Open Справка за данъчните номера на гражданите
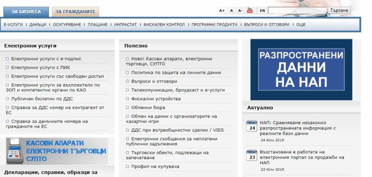This screenshot has height=177, width=372. 47,124
